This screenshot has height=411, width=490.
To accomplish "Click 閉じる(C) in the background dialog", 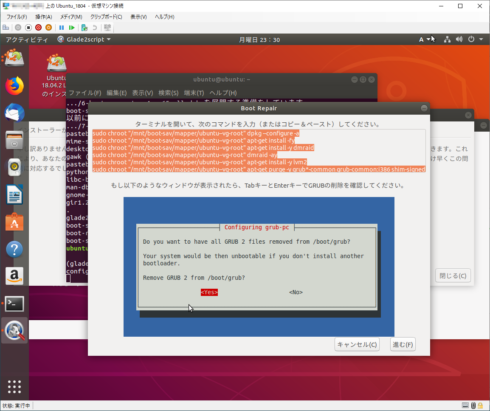I will pos(453,276).
